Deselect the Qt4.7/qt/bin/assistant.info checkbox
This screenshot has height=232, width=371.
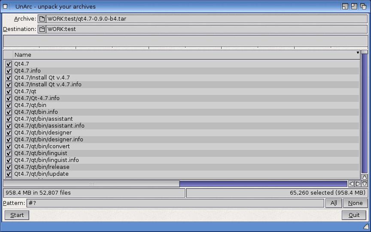[9, 126]
